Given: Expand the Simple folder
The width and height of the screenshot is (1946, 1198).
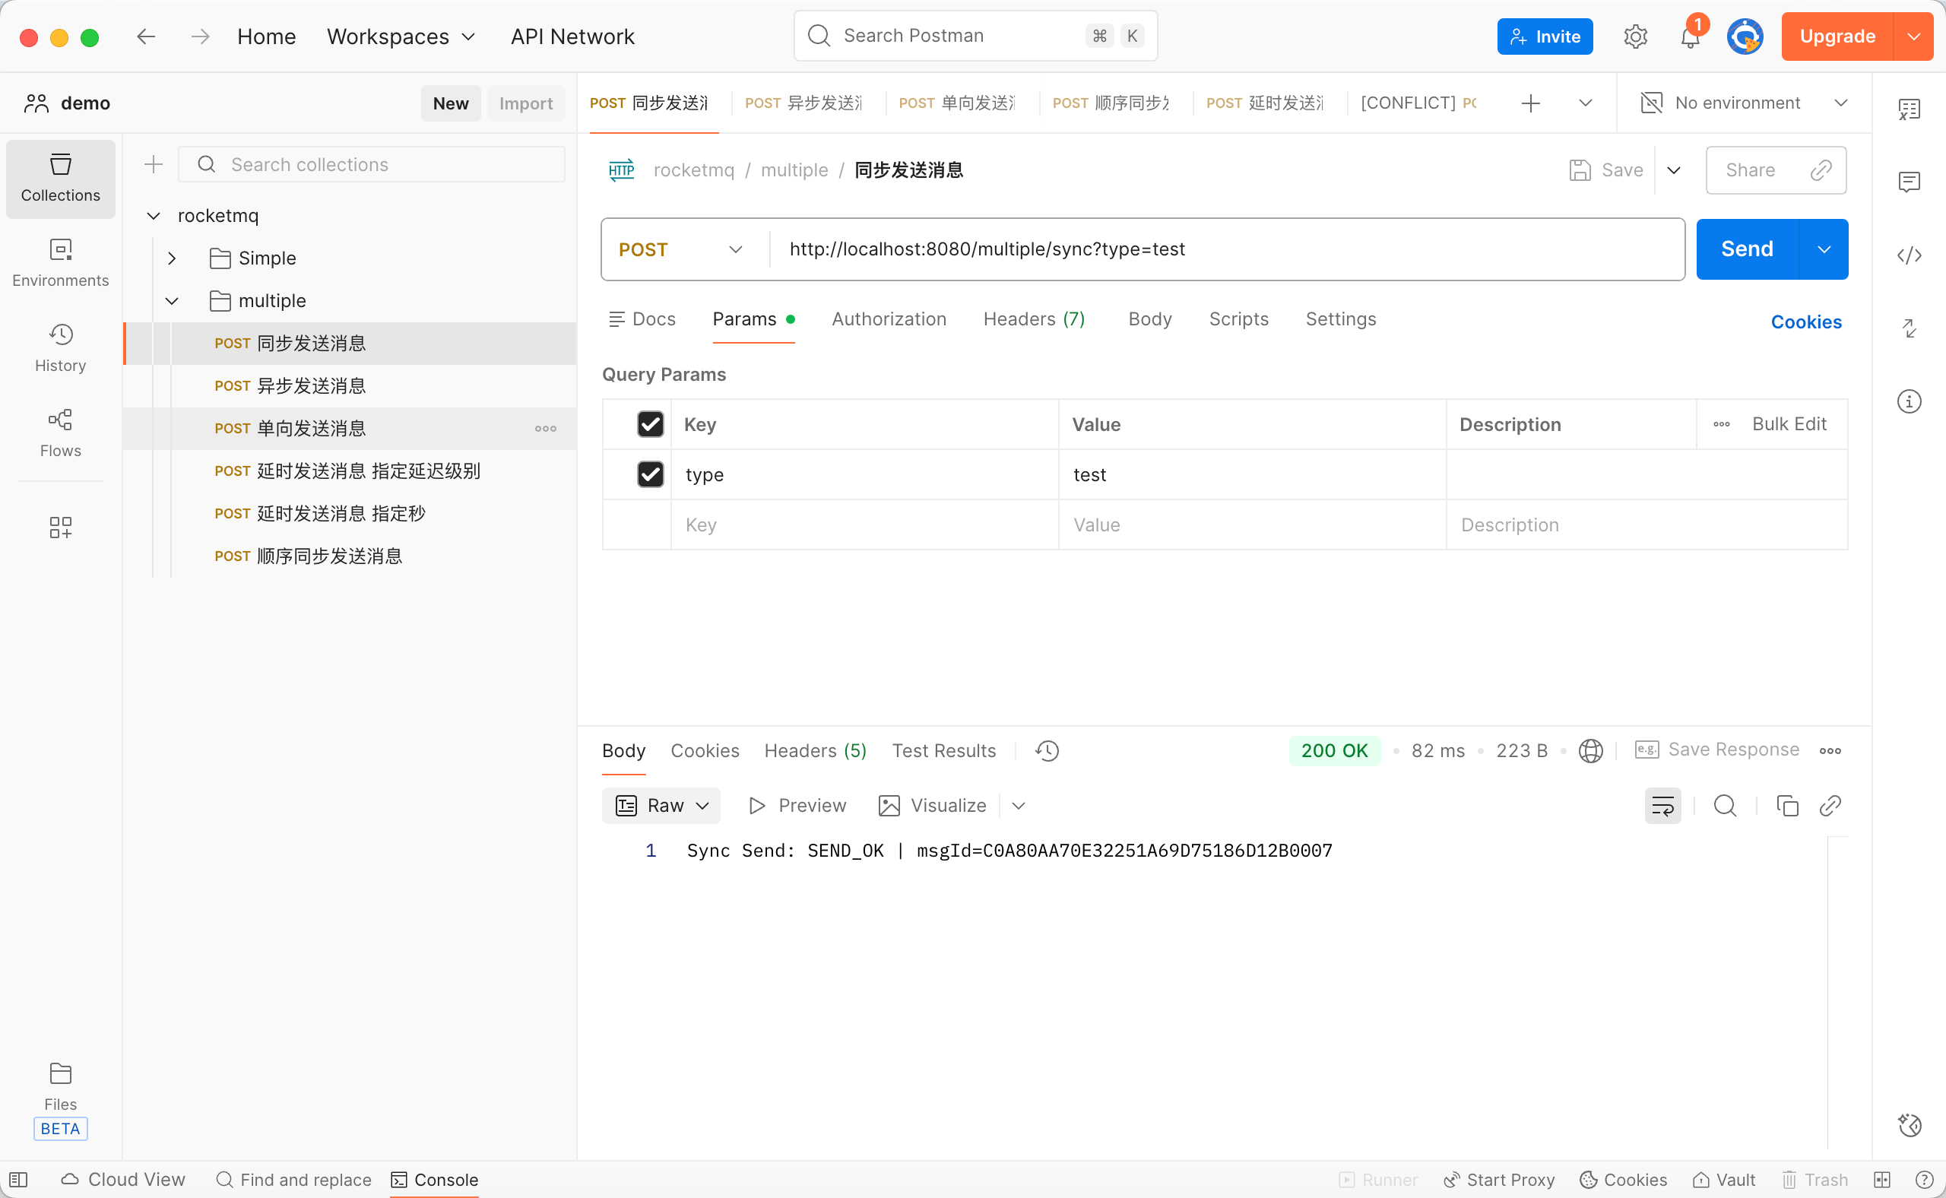Looking at the screenshot, I should click(x=172, y=258).
